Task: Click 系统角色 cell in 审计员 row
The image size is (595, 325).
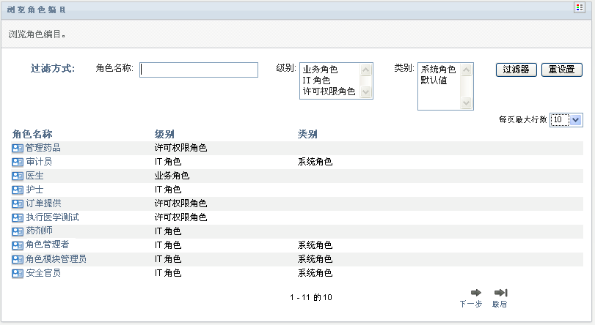Action: coord(315,162)
